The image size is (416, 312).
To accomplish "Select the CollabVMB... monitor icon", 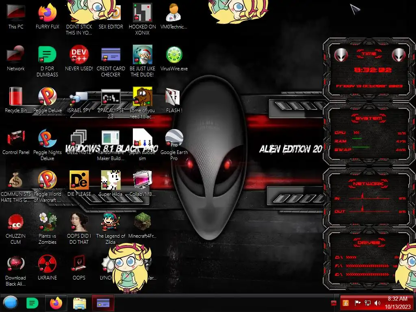I will [x=142, y=184].
